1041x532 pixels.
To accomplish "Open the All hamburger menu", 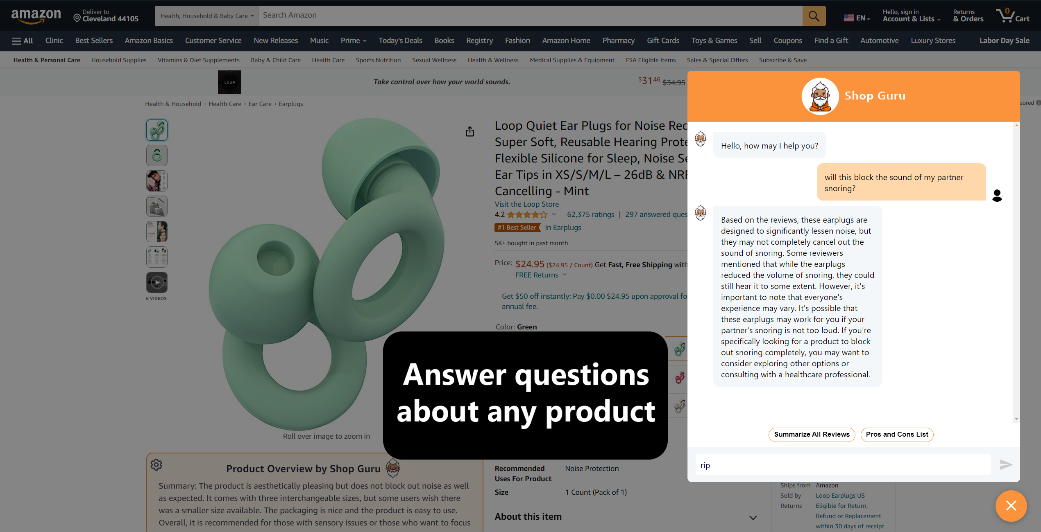I will point(23,41).
